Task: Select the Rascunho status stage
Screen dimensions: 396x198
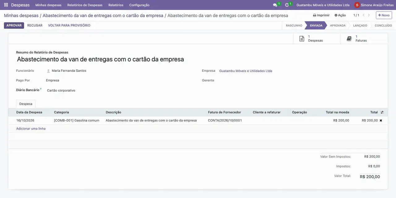Action: tap(294, 25)
